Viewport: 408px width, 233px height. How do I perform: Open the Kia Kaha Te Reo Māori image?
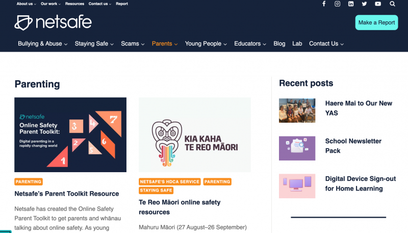[195, 135]
